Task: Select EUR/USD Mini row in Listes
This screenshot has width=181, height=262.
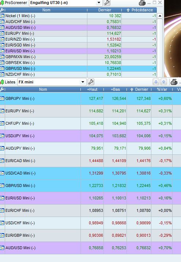Action: tap(91, 198)
